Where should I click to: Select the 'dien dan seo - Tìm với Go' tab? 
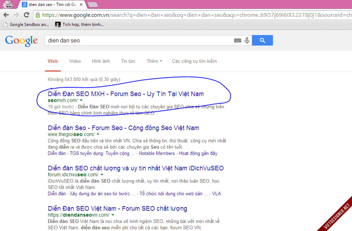coord(52,5)
